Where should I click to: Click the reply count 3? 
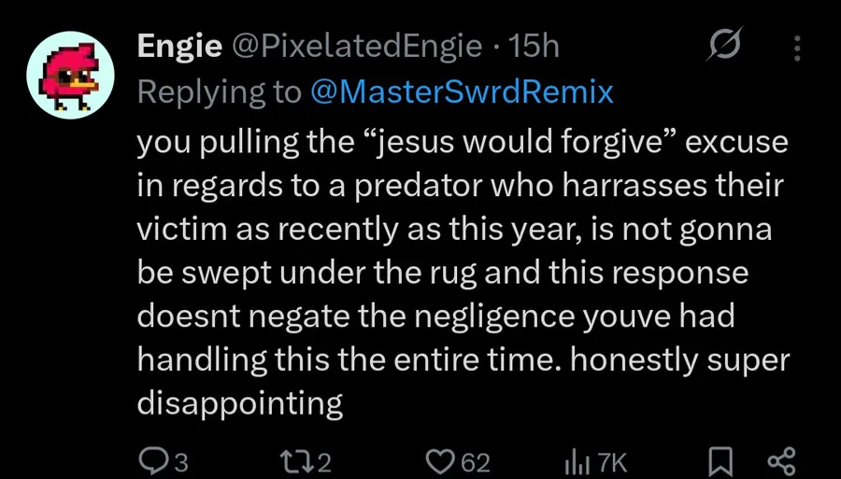(x=181, y=462)
